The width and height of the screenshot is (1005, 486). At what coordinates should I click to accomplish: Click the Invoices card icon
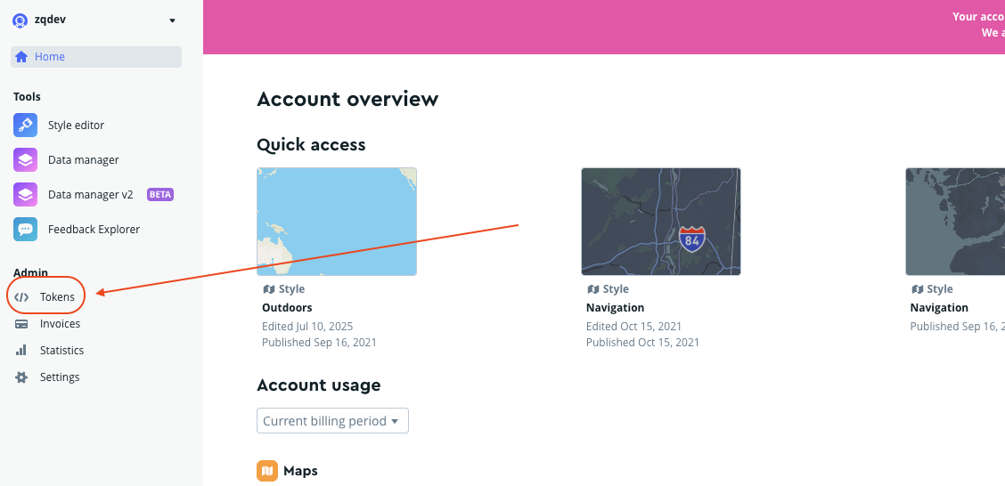click(x=21, y=325)
